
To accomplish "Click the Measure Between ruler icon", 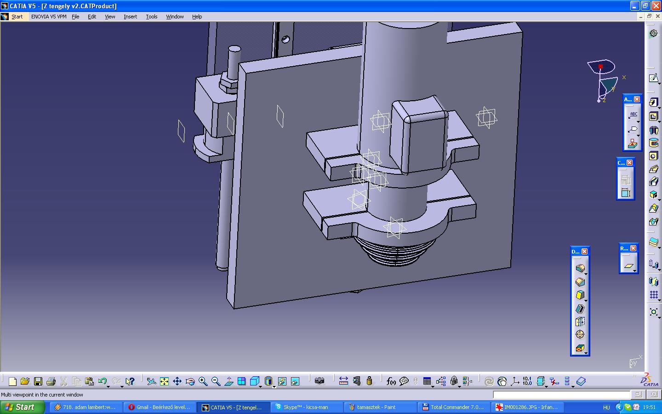I will pos(343,381).
